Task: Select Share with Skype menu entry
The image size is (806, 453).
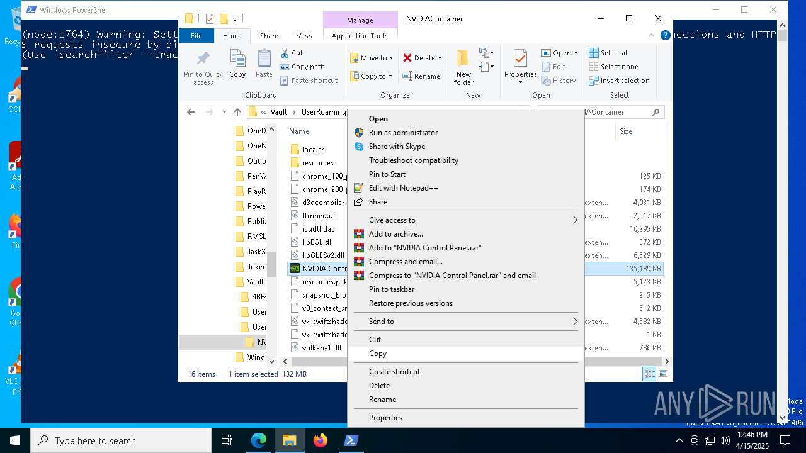Action: pyautogui.click(x=465, y=147)
